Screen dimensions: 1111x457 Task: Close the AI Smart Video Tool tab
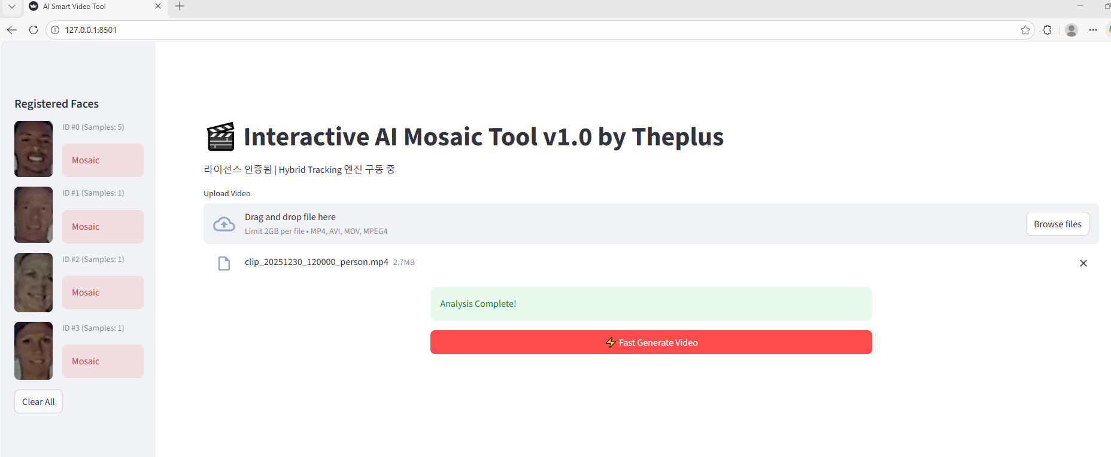click(158, 6)
